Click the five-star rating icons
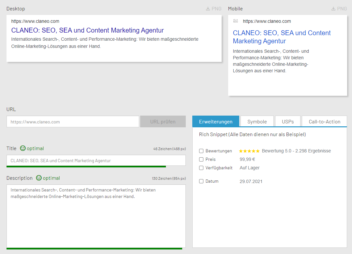Screen dimensions: 352x254 point(249,151)
